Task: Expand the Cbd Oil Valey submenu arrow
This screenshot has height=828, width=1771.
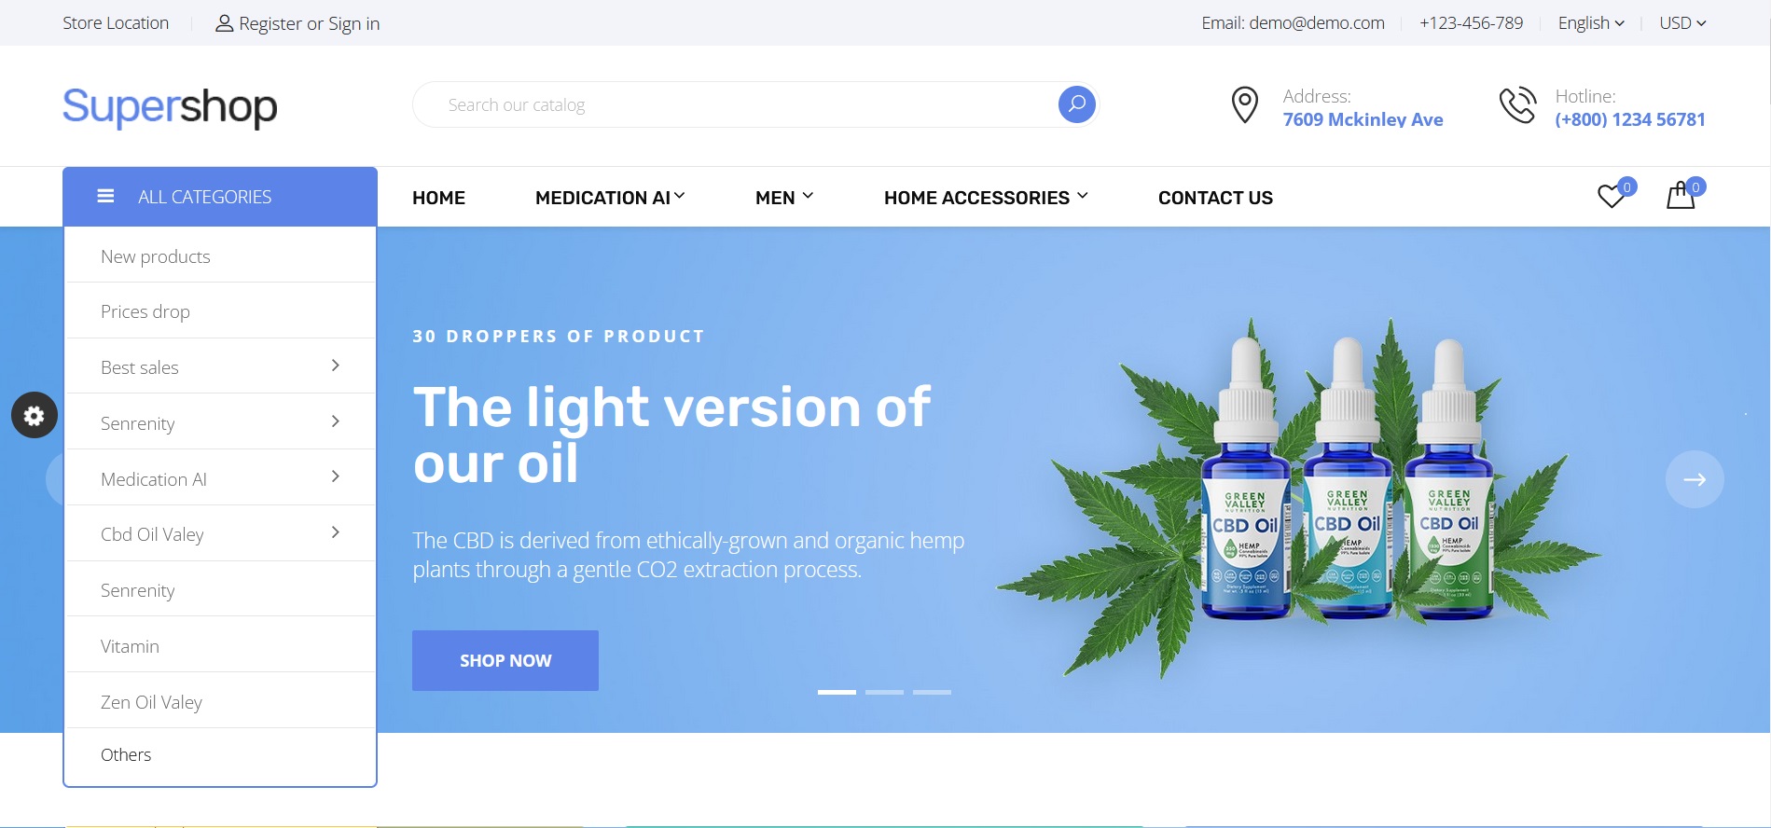Action: [x=336, y=532]
